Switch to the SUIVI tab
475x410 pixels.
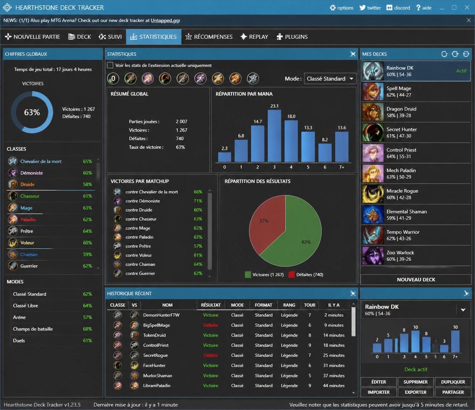pyautogui.click(x=110, y=37)
